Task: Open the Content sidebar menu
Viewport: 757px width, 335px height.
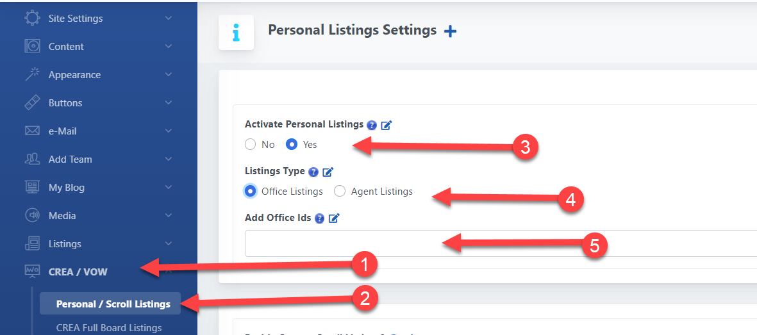Action: pyautogui.click(x=66, y=47)
